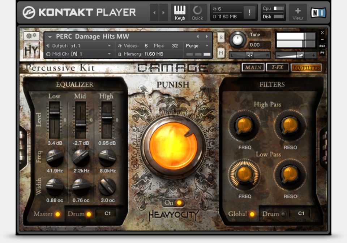Enable the Master equalizer LED

point(57,214)
